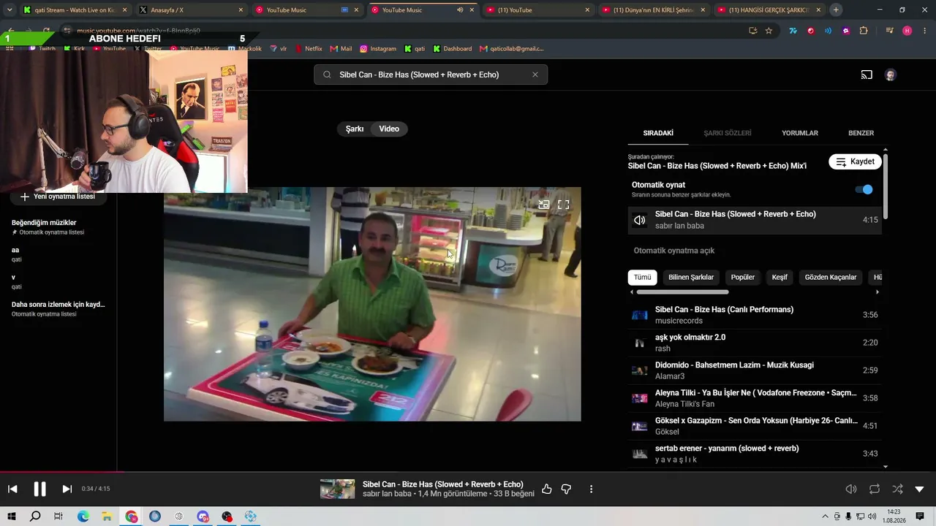Open the YouTube Music account avatar

(890, 75)
